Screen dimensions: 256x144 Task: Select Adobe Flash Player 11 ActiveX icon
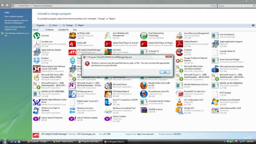(x=108, y=44)
